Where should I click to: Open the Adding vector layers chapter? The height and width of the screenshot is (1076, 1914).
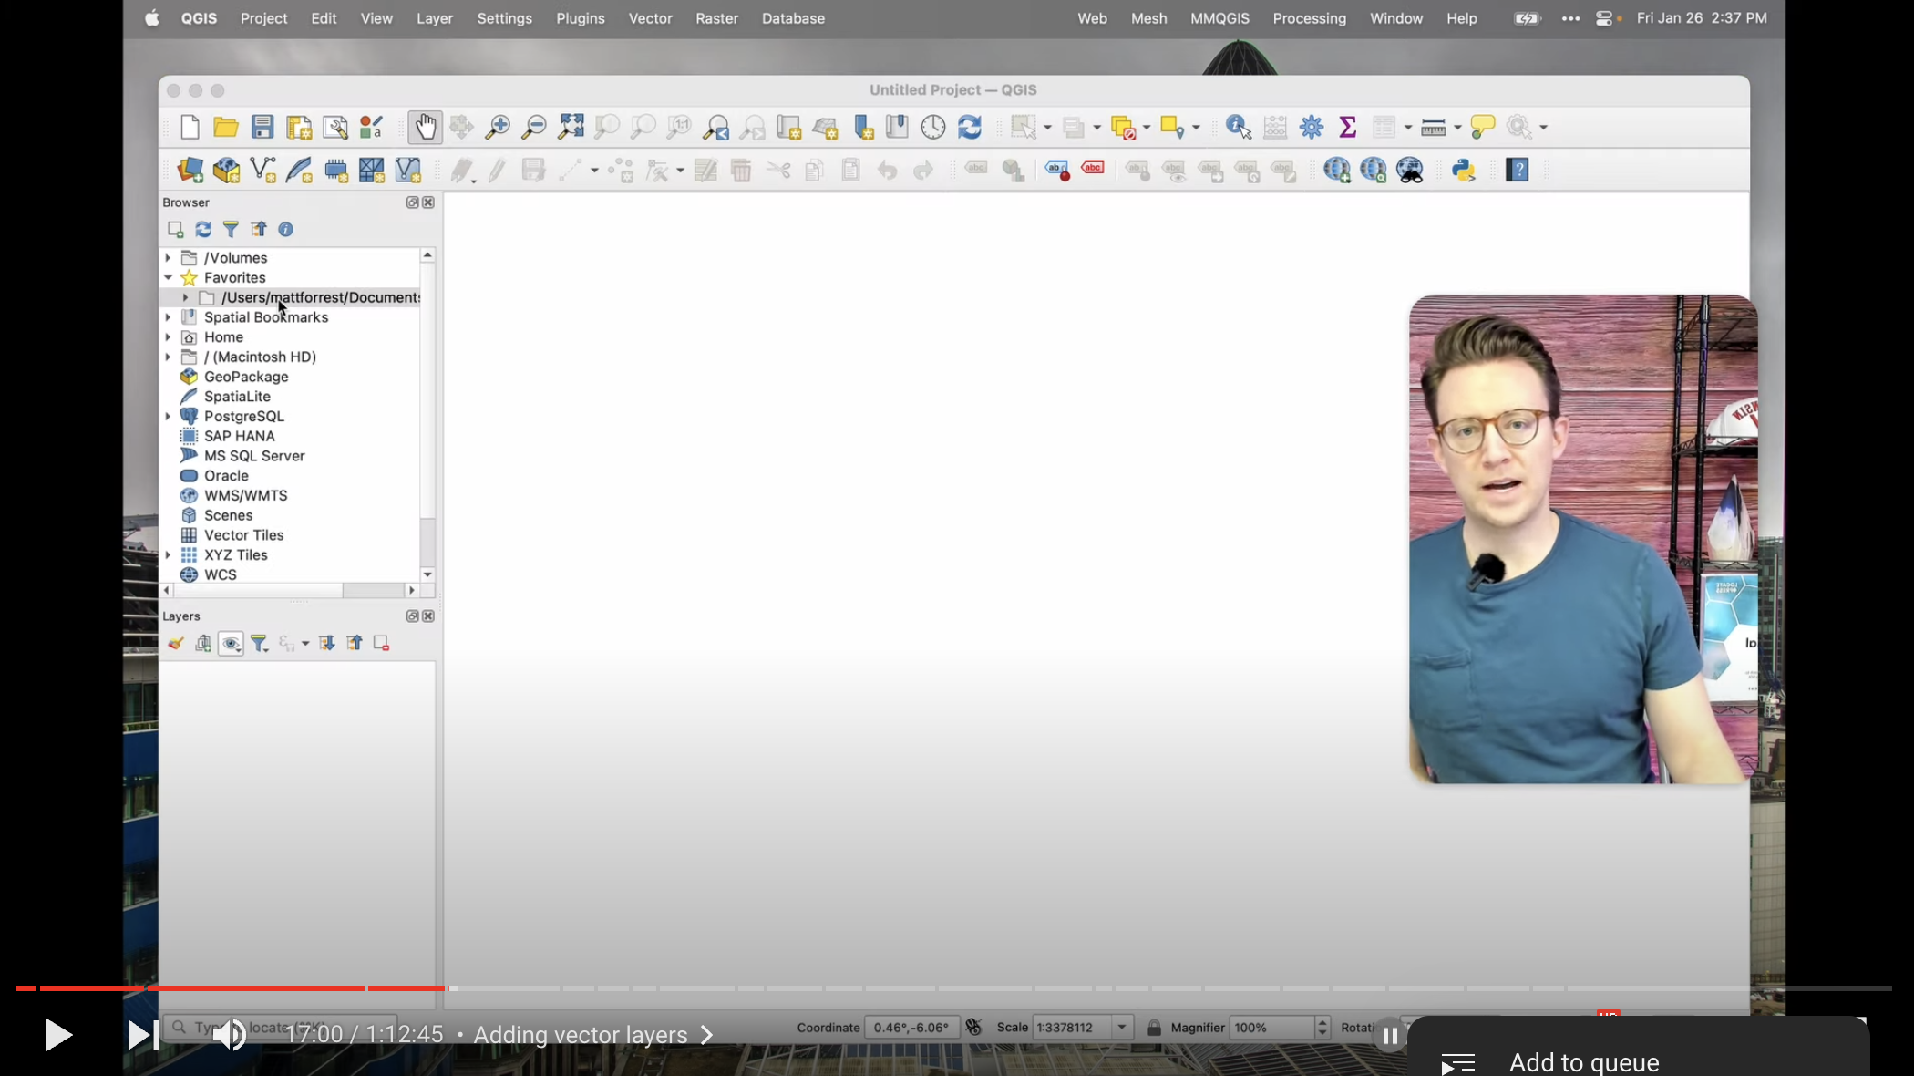point(592,1035)
